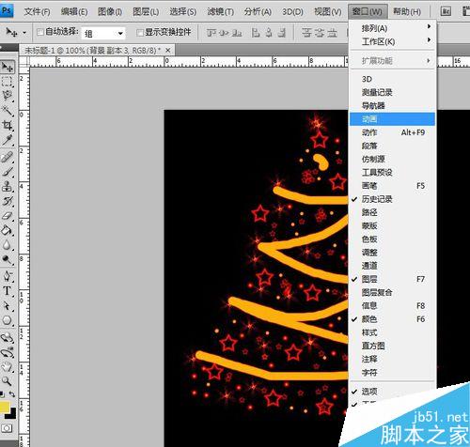The image size is (470, 447).
Task: Select the Brush tool
Action: (7, 171)
